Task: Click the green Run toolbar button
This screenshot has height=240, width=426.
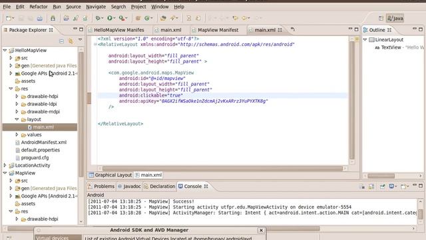Action: pyautogui.click(x=109, y=18)
